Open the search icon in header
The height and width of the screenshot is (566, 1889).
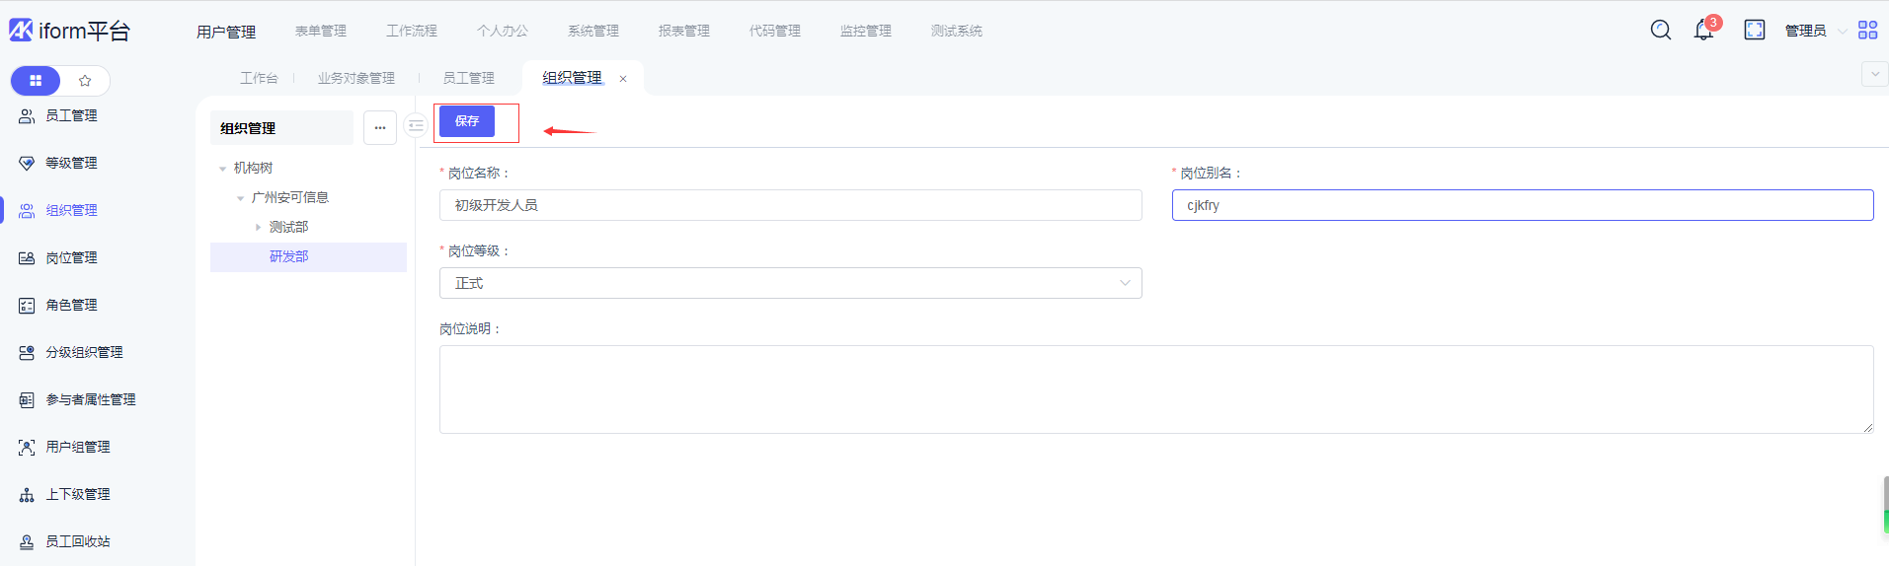1661,31
